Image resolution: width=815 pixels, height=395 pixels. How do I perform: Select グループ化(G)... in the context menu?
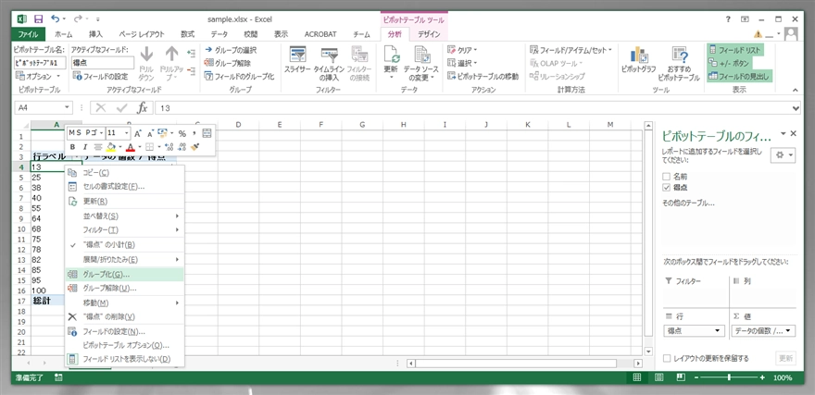(125, 274)
